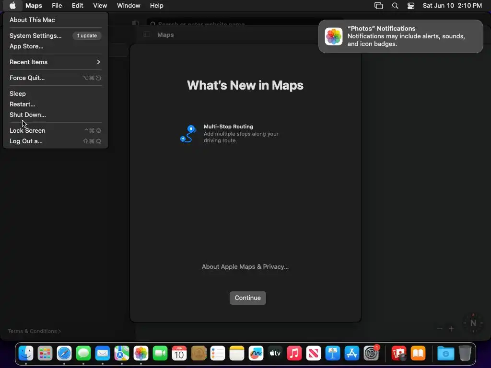
Task: Click the Continue button
Action: click(248, 298)
